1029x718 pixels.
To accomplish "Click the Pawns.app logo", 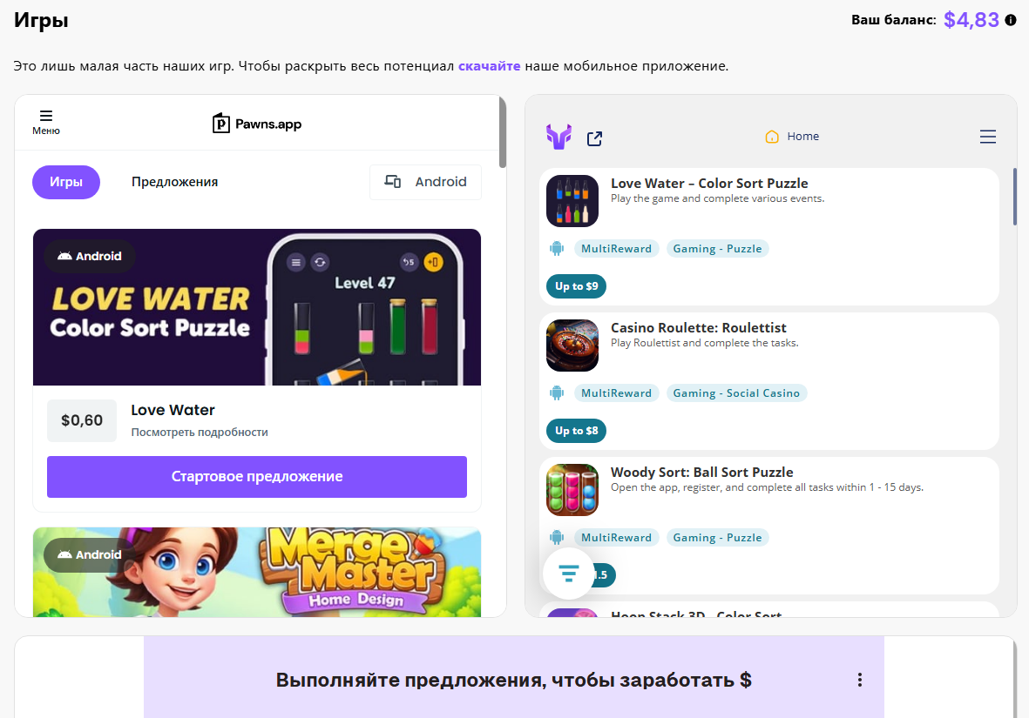I will (x=257, y=124).
